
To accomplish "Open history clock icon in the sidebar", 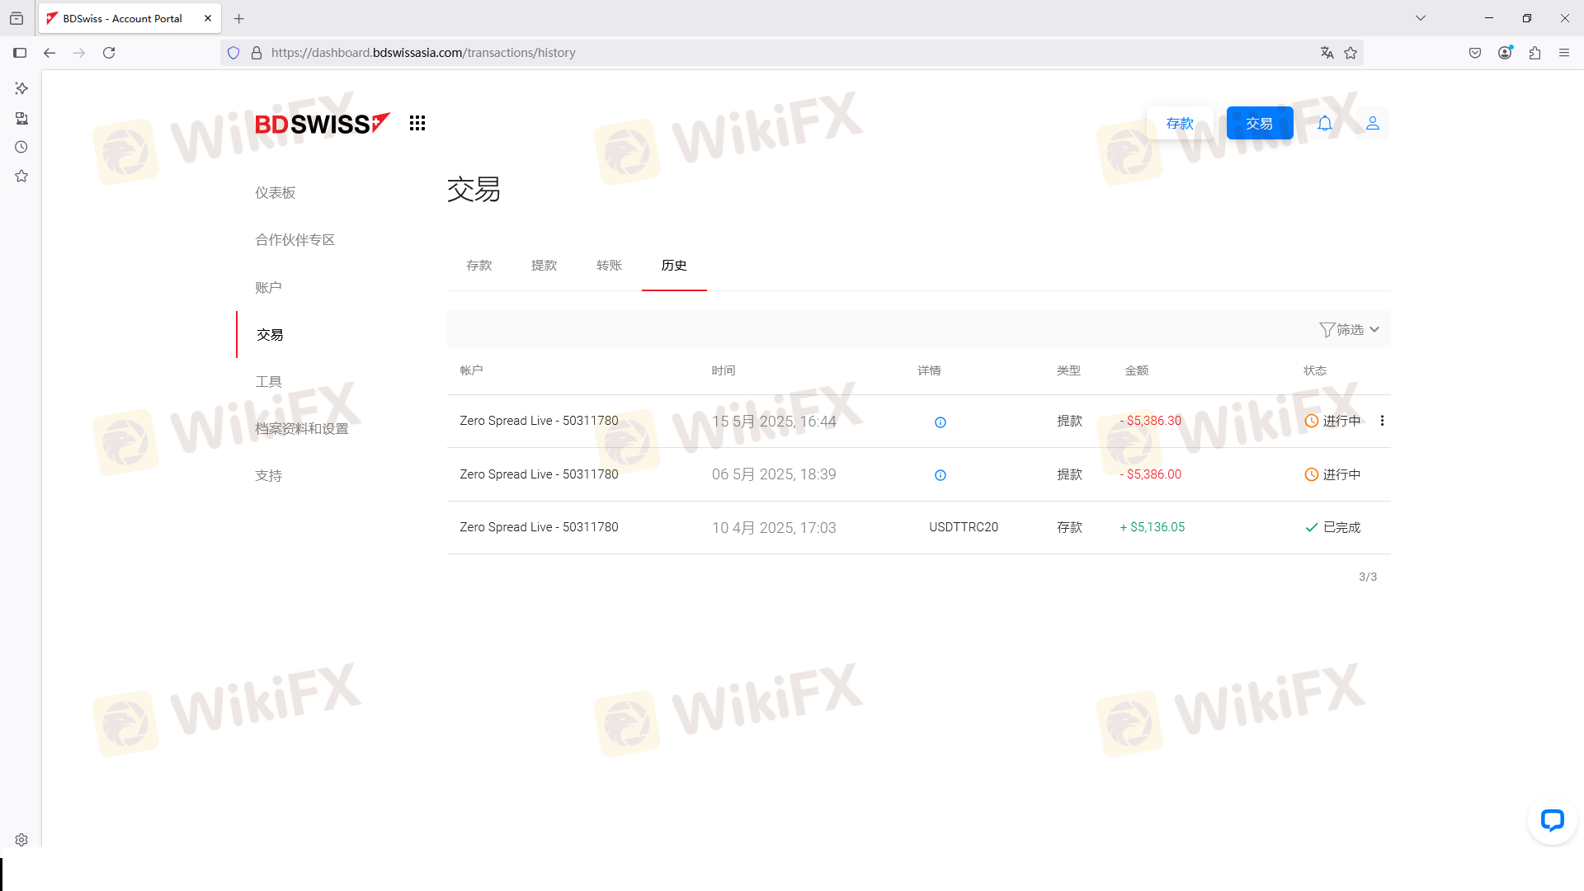I will point(21,147).
